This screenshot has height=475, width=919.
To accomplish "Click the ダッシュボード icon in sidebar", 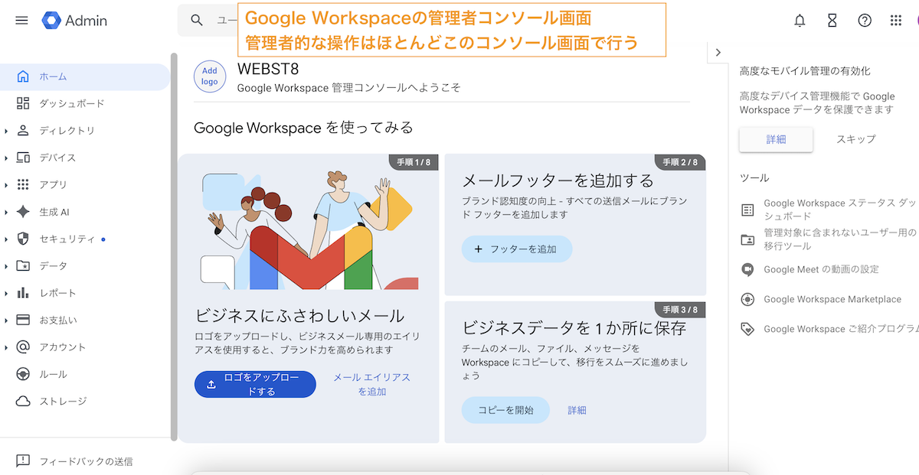I will pyautogui.click(x=23, y=103).
